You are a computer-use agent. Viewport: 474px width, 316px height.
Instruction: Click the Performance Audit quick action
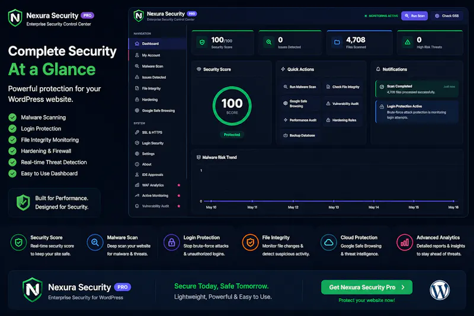click(300, 120)
